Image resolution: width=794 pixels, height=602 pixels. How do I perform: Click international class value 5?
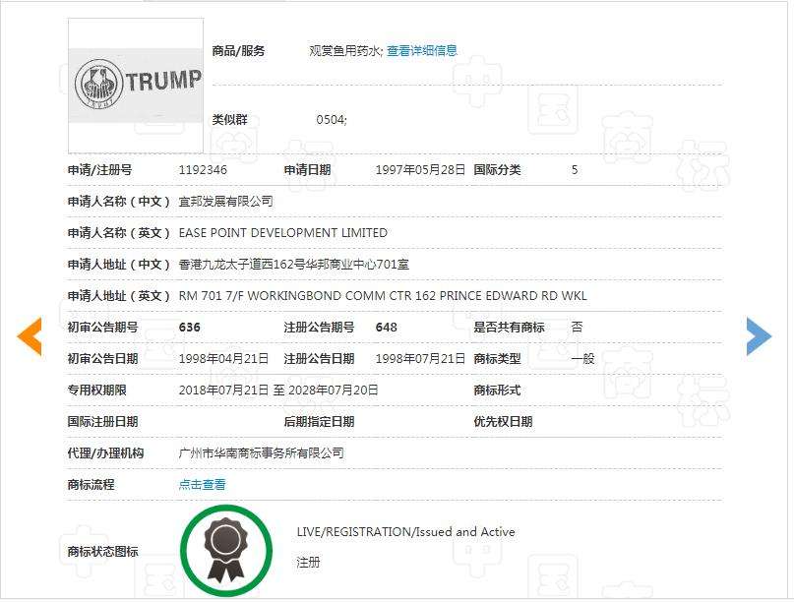(572, 169)
